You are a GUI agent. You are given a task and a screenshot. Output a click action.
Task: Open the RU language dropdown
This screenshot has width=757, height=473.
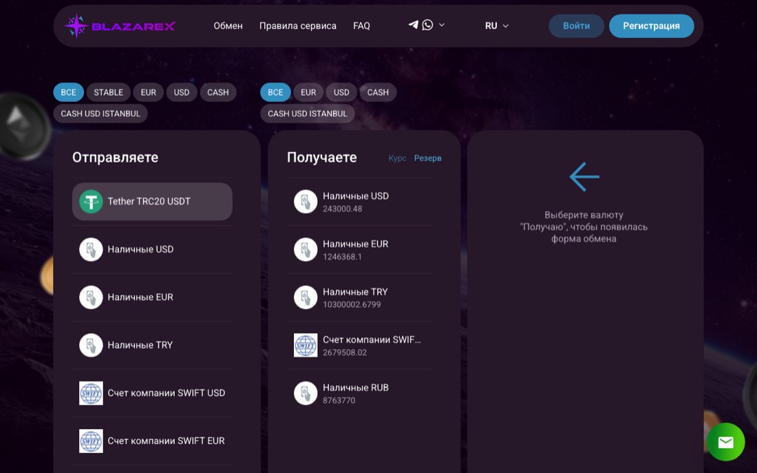click(x=497, y=25)
